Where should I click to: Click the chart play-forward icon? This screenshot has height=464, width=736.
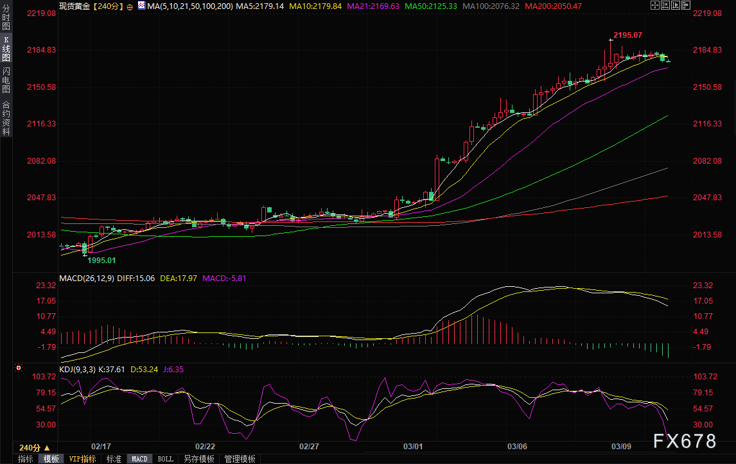pos(676,5)
